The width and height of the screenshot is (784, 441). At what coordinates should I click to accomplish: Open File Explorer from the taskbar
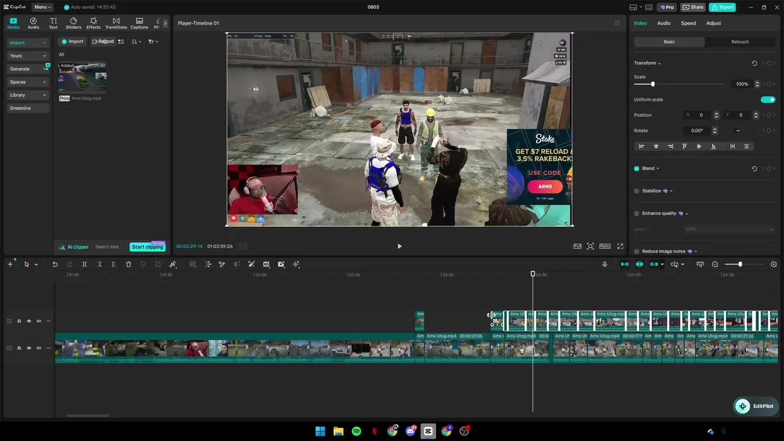(338, 431)
